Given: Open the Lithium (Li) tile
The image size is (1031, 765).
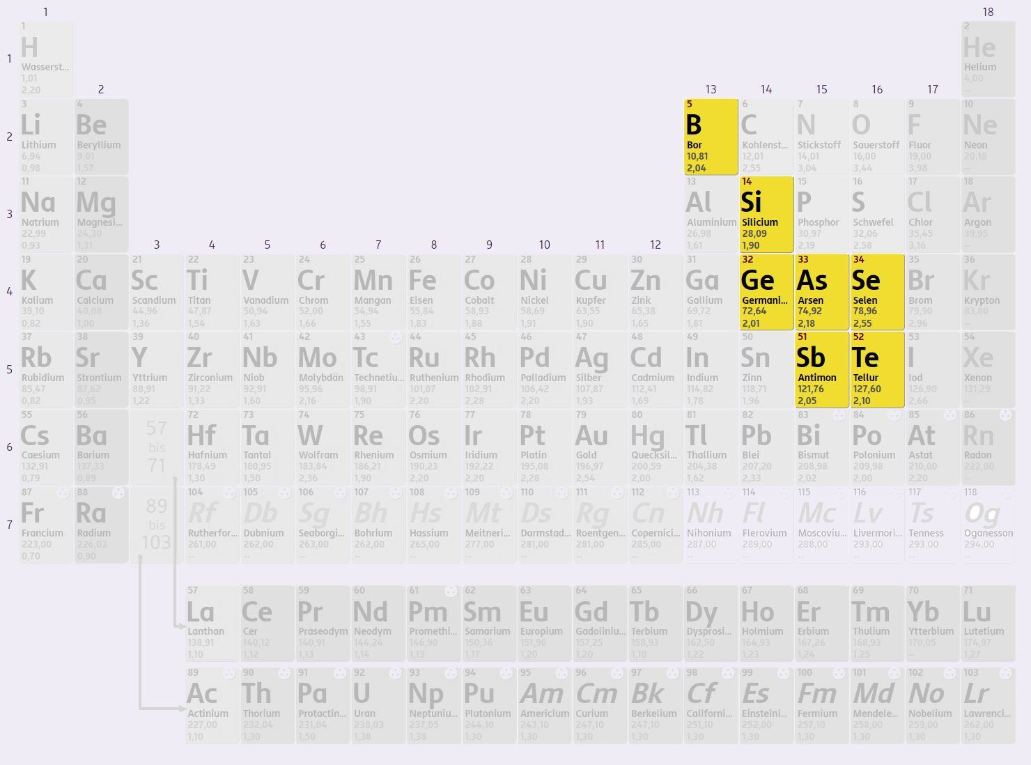Looking at the screenshot, I should tap(46, 137).
